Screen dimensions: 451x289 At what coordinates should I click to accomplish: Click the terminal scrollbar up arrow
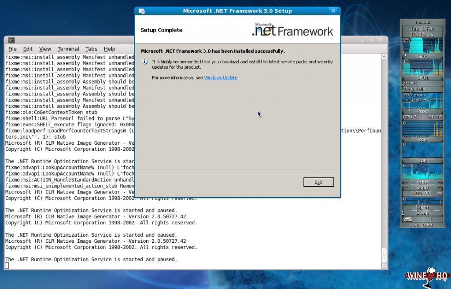(x=384, y=57)
